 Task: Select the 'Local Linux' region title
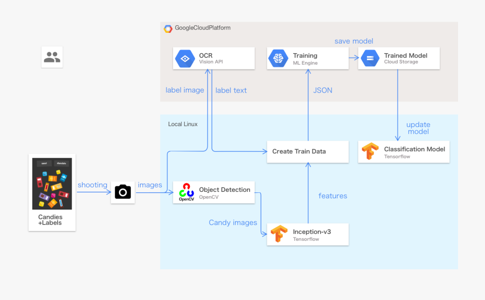(183, 124)
